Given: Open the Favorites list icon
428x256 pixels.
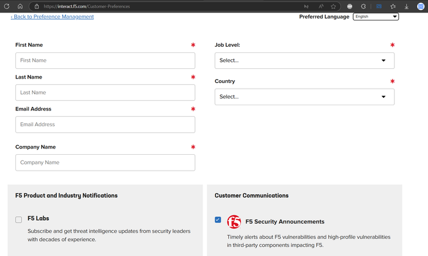Looking at the screenshot, I should tap(393, 6).
